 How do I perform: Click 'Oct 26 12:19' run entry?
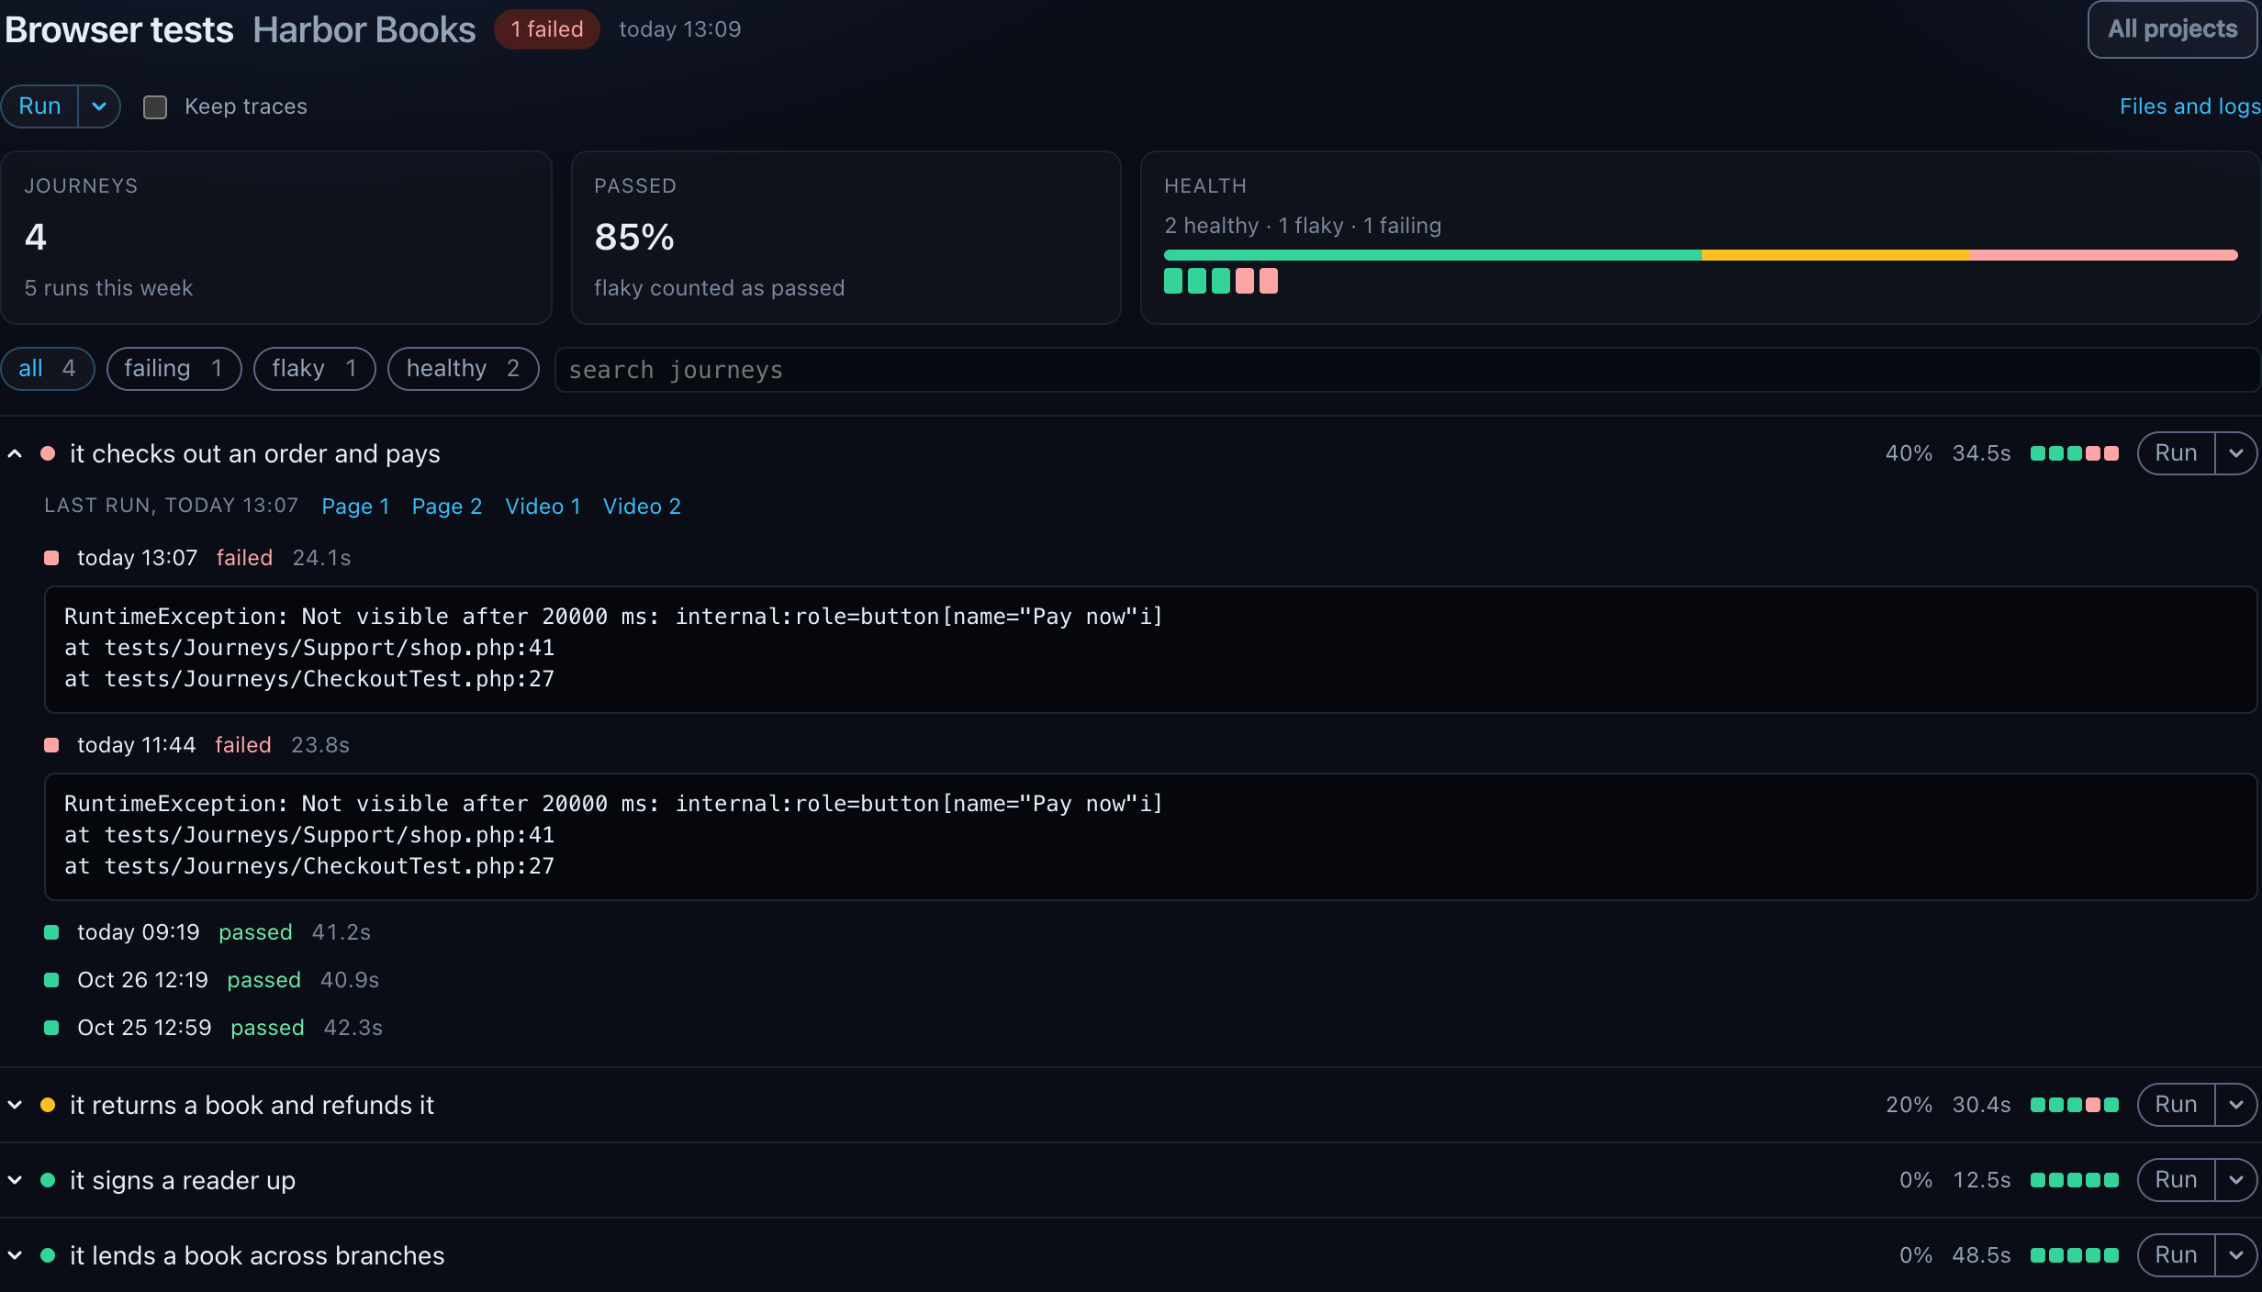(142, 980)
